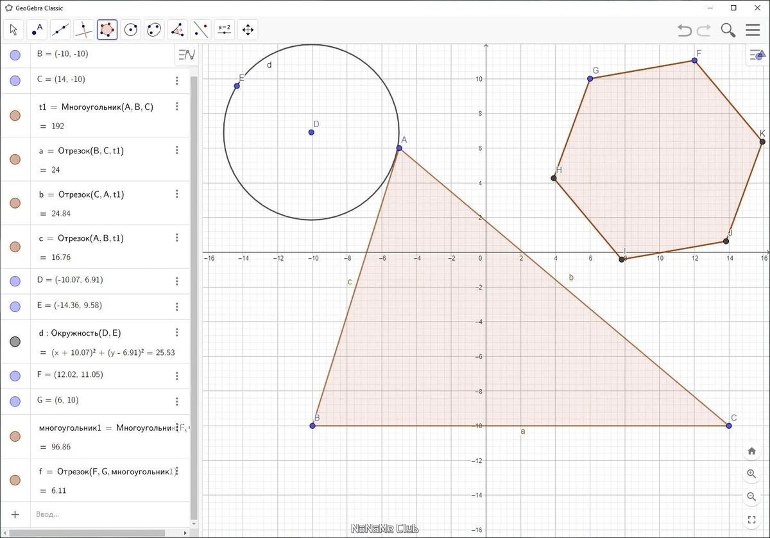This screenshot has height=538, width=770.
Task: Select the Slider a=2 tool
Action: click(x=225, y=30)
